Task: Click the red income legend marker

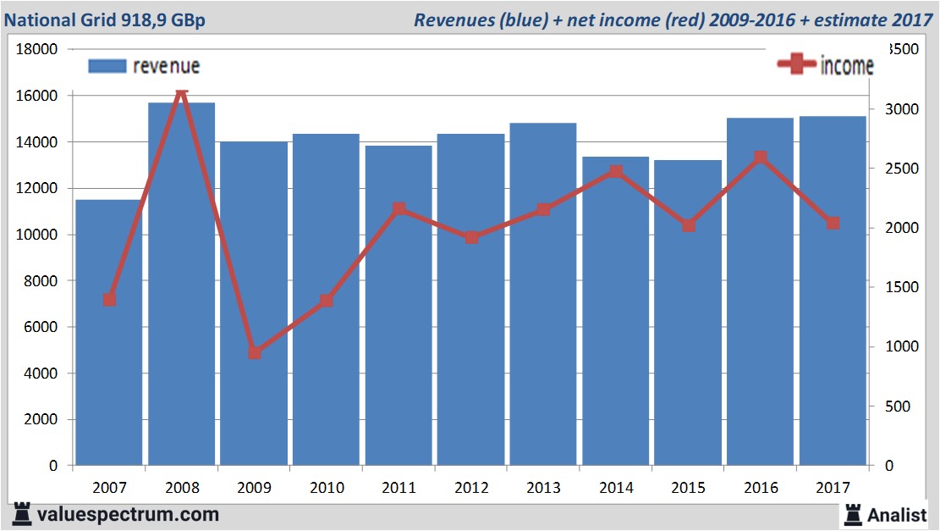Action: (796, 64)
